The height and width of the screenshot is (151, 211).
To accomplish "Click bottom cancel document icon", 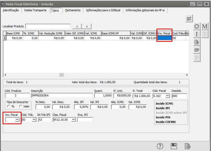I will tap(188, 146).
